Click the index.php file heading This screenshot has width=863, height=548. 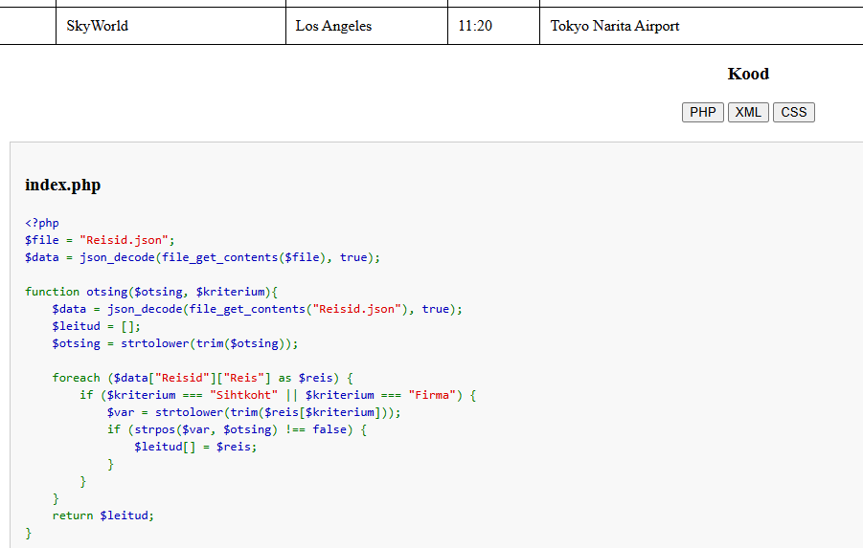62,185
